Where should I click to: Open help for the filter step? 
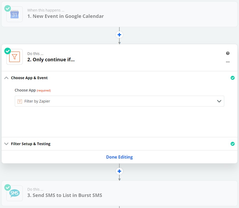click(x=228, y=53)
